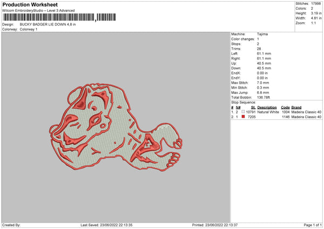Click the 'Production Worksheet' title
Screen dimensions: 324x229
pos(30,4)
